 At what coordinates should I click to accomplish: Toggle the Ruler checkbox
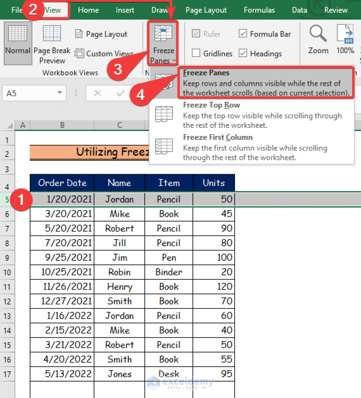pyautogui.click(x=196, y=33)
